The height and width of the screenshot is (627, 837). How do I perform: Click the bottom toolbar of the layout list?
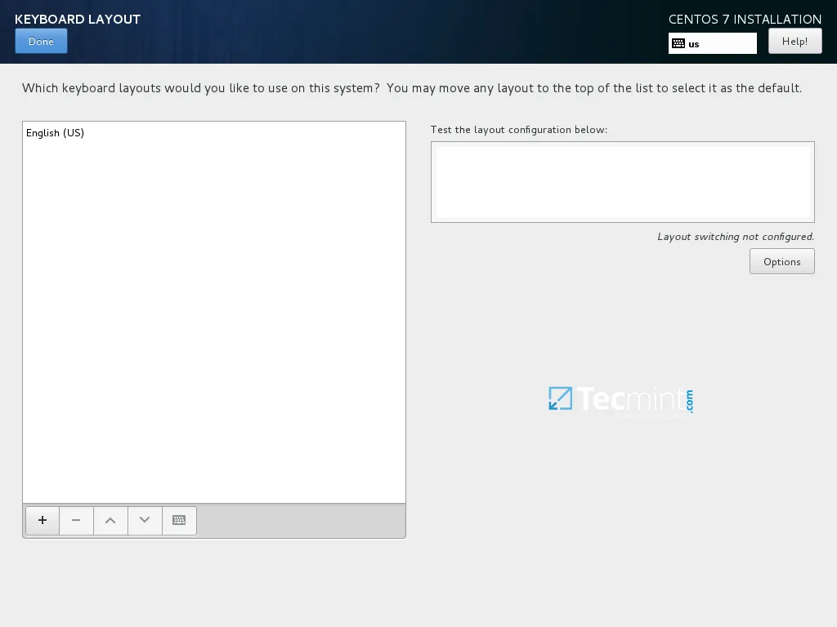click(x=302, y=520)
